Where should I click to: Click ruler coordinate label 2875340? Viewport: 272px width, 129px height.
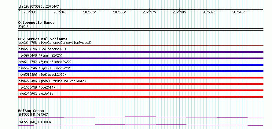click(x=60, y=12)
